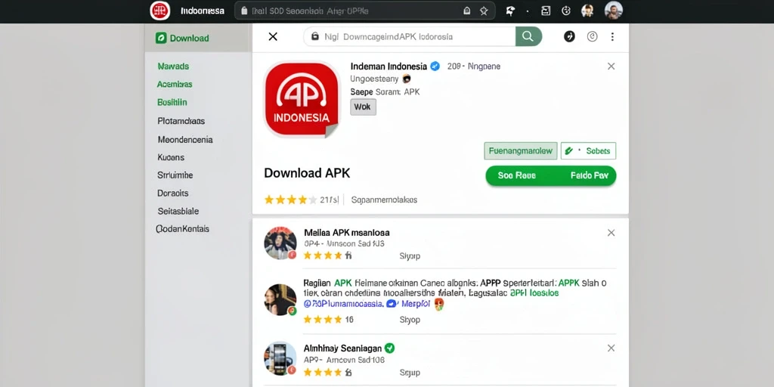
Task: Click the outlined circle icon near kebab menu
Action: click(x=593, y=36)
